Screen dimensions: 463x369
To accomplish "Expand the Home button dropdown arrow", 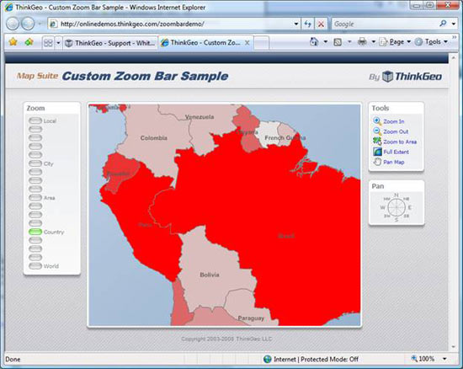I will (326, 41).
